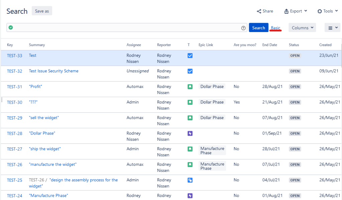Click the task type icon for TEST-33
The width and height of the screenshot is (342, 200).
point(190,56)
